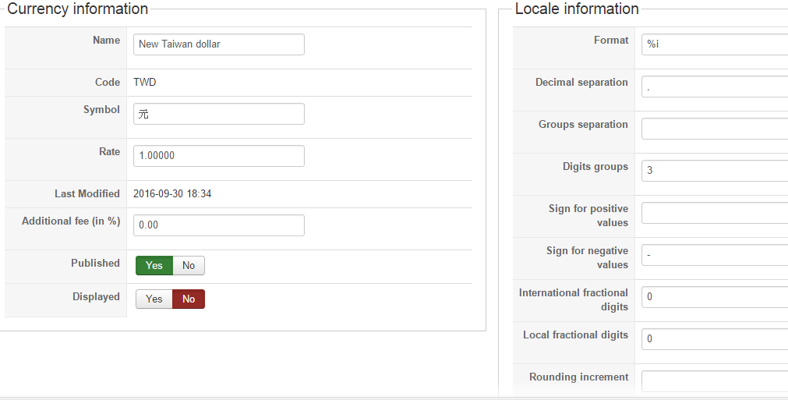Click the TWD currency code text

point(145,83)
